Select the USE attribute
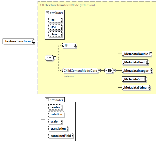This screenshot has height=146, width=159. [54, 27]
